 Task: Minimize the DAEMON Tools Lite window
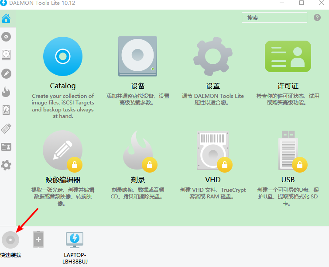tap(282, 3)
